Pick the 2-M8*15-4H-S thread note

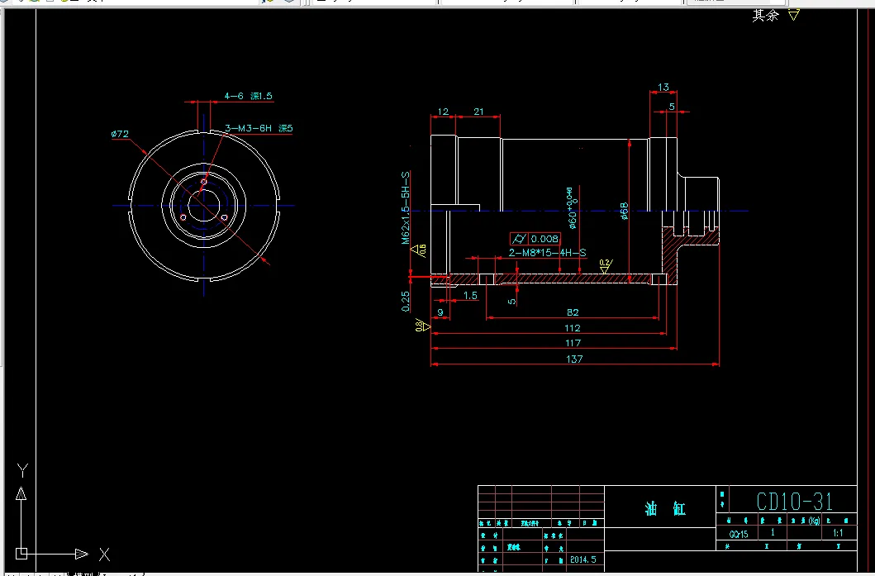click(x=548, y=253)
